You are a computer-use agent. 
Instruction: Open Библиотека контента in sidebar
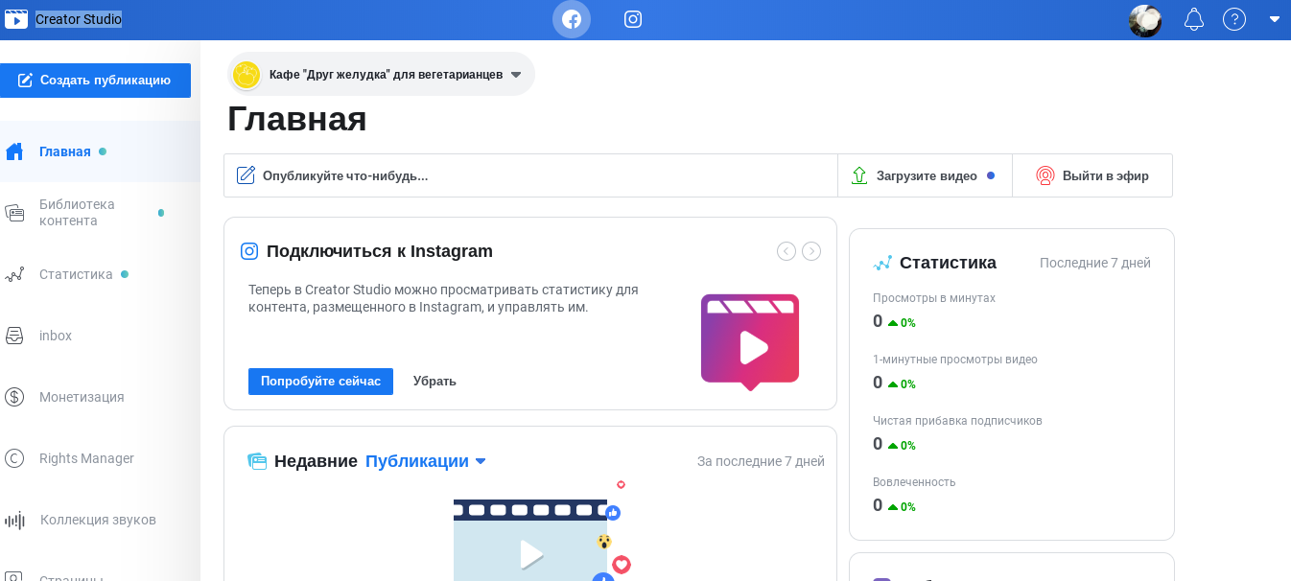100,213
